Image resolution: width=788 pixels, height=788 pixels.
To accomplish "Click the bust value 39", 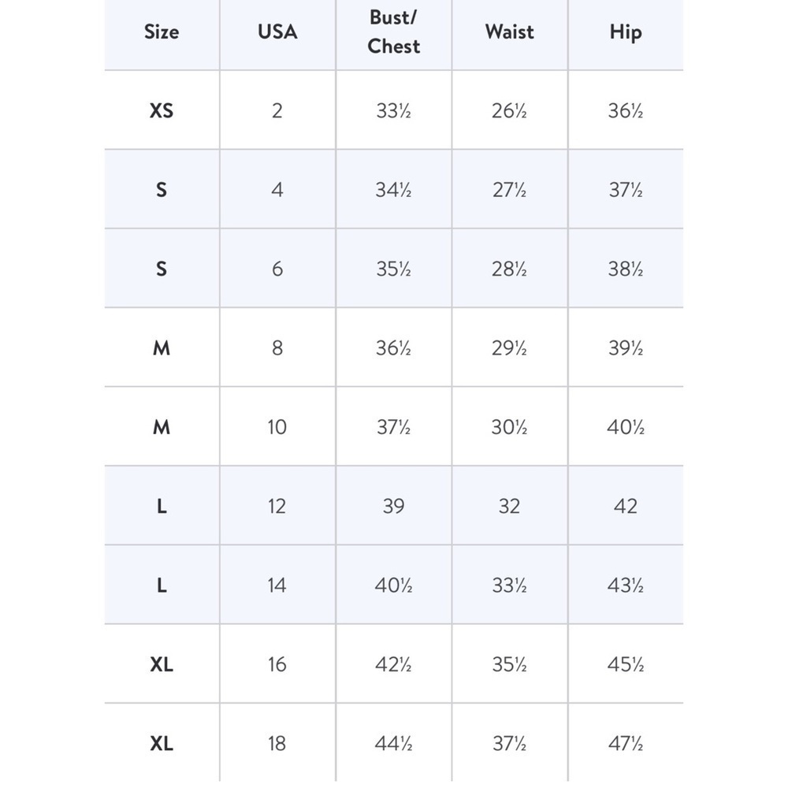I will click(393, 506).
